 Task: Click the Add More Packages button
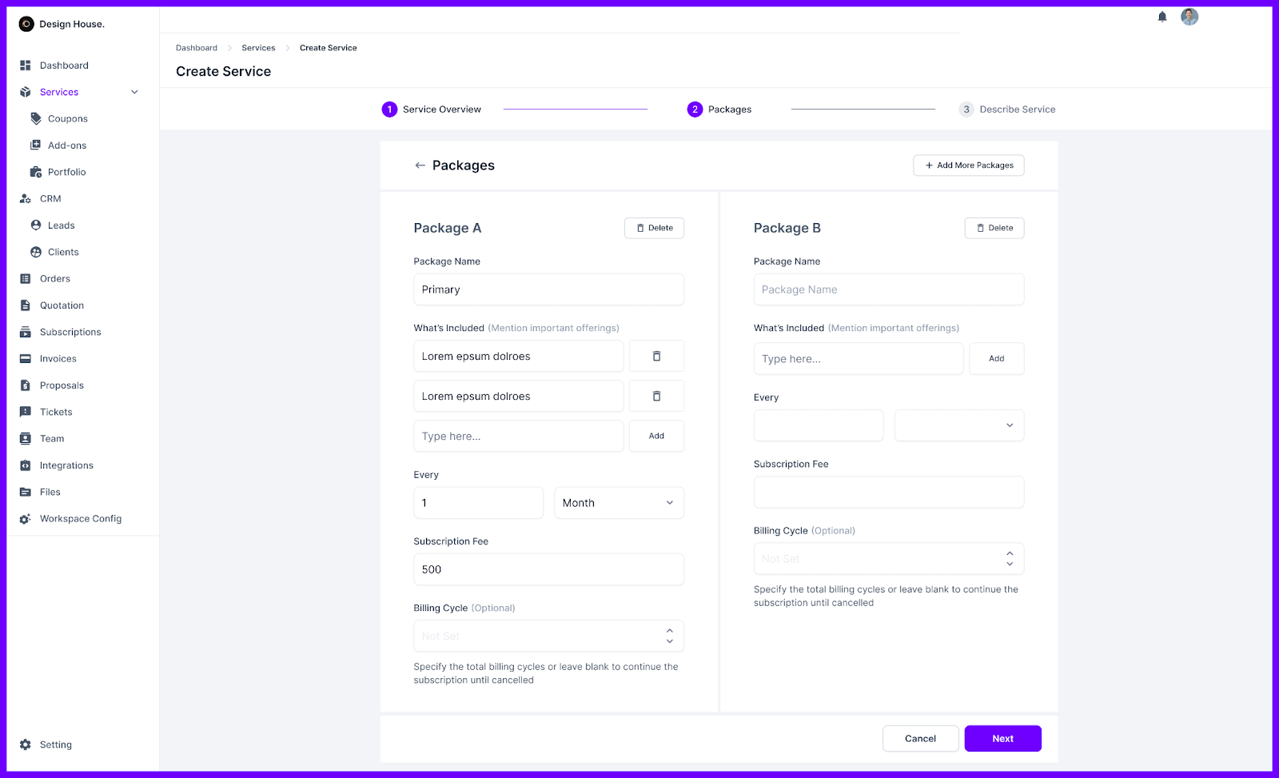coord(968,166)
